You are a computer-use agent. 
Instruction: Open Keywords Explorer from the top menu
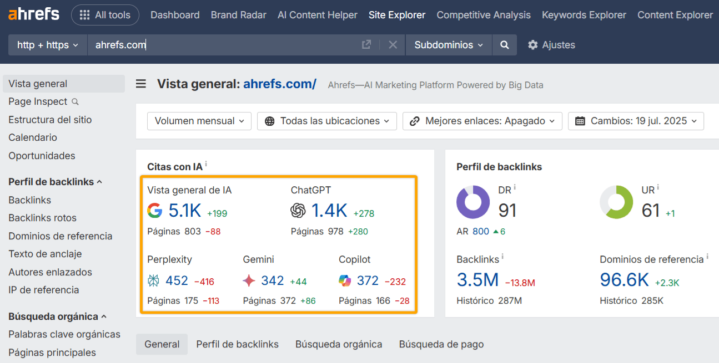pyautogui.click(x=584, y=15)
